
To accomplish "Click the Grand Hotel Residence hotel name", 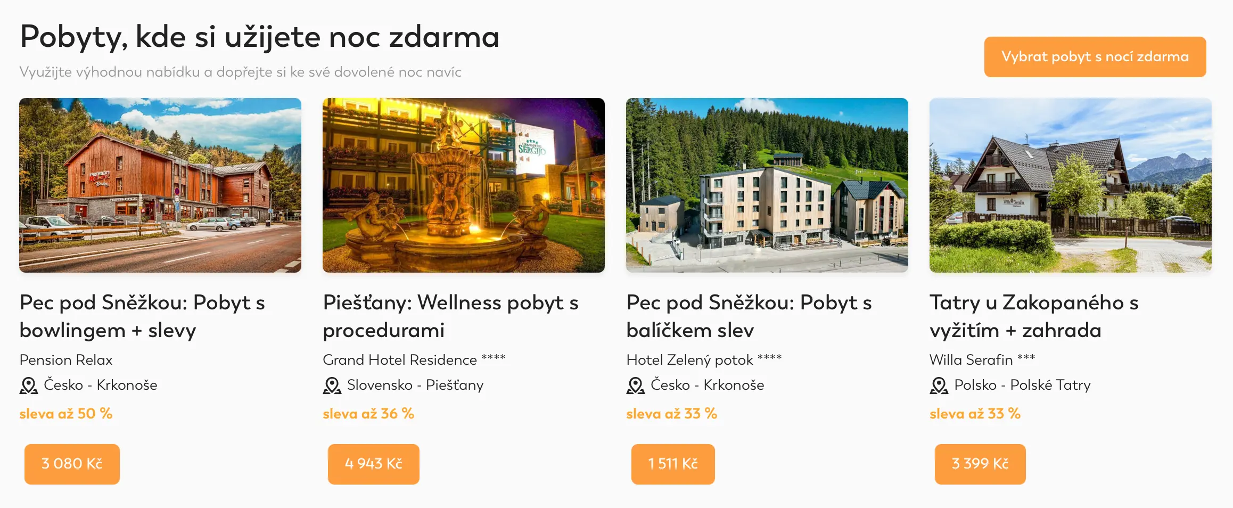I will point(414,360).
